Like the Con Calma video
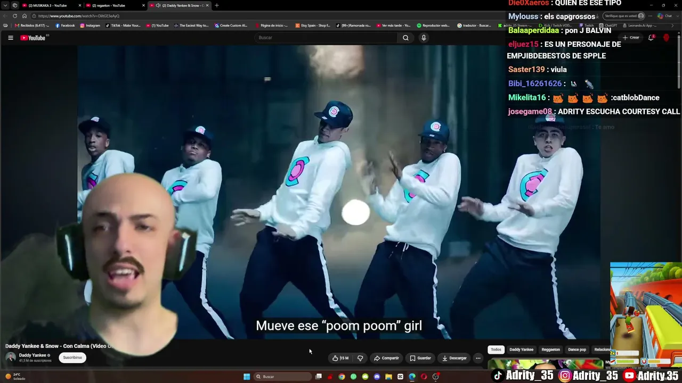 point(340,358)
